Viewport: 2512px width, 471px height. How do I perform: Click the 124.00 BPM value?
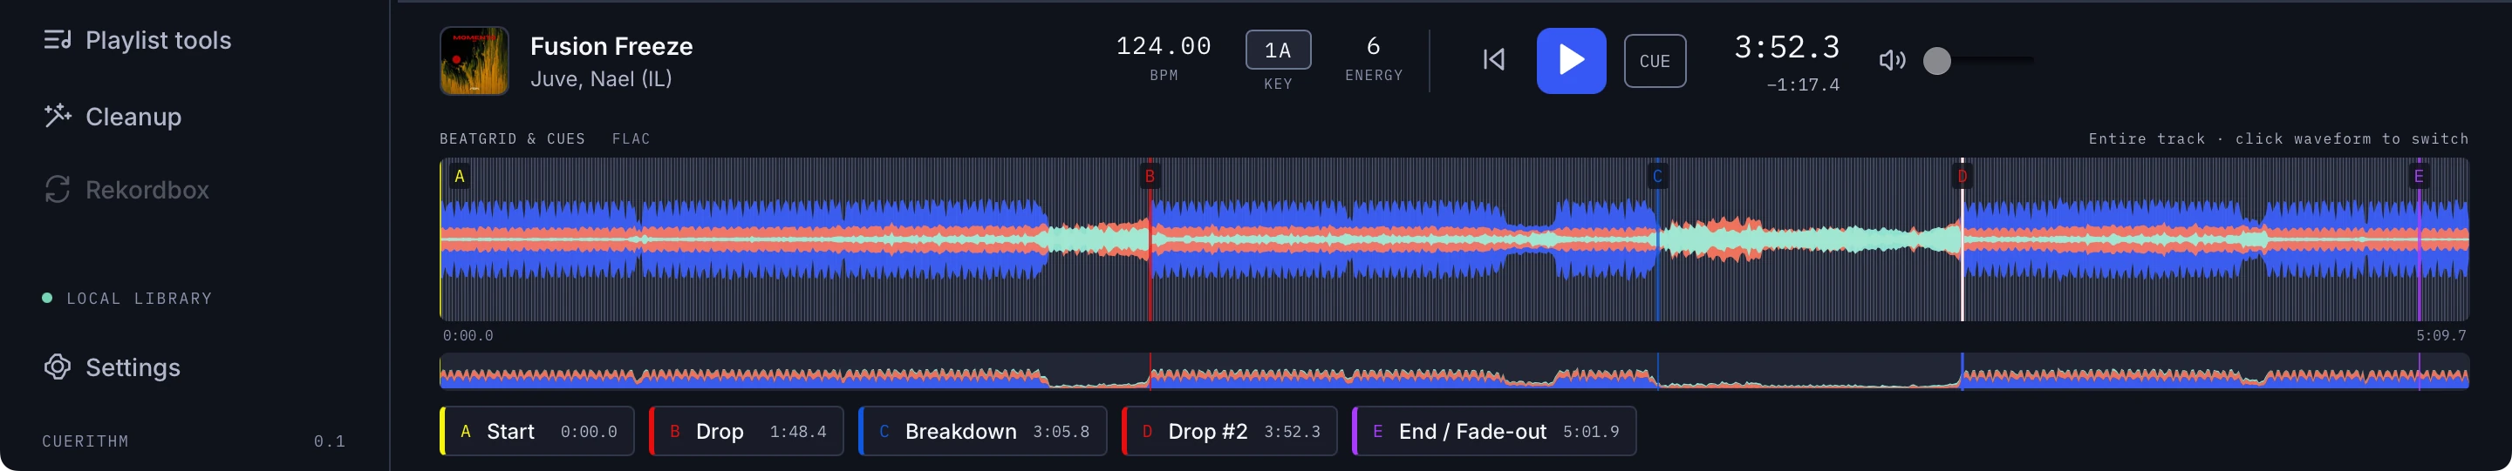[x=1164, y=46]
